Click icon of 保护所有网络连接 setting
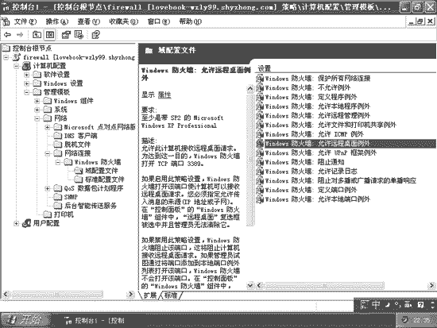 tap(260, 79)
